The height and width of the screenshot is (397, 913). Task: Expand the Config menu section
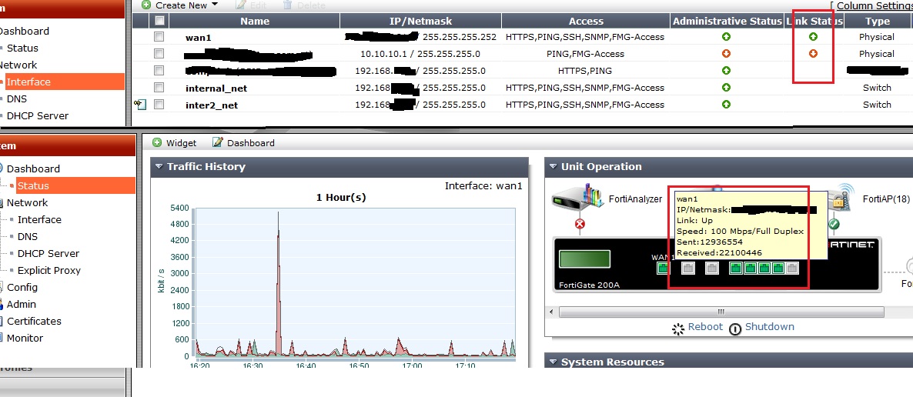click(22, 287)
